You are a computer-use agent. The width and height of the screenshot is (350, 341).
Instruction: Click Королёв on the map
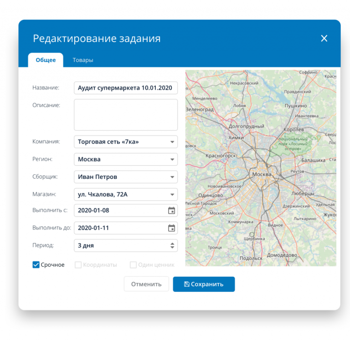(294, 130)
